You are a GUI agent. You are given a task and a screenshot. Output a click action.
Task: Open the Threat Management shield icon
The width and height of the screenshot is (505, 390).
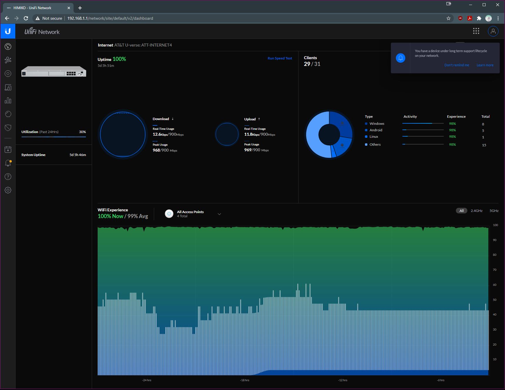8,128
